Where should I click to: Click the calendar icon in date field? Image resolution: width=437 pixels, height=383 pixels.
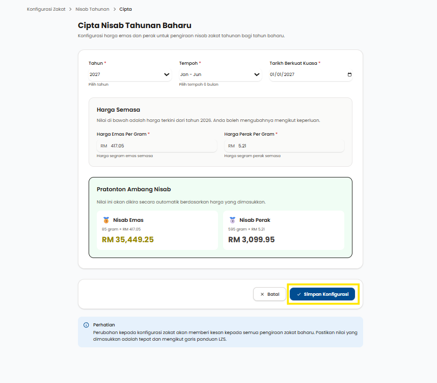349,74
